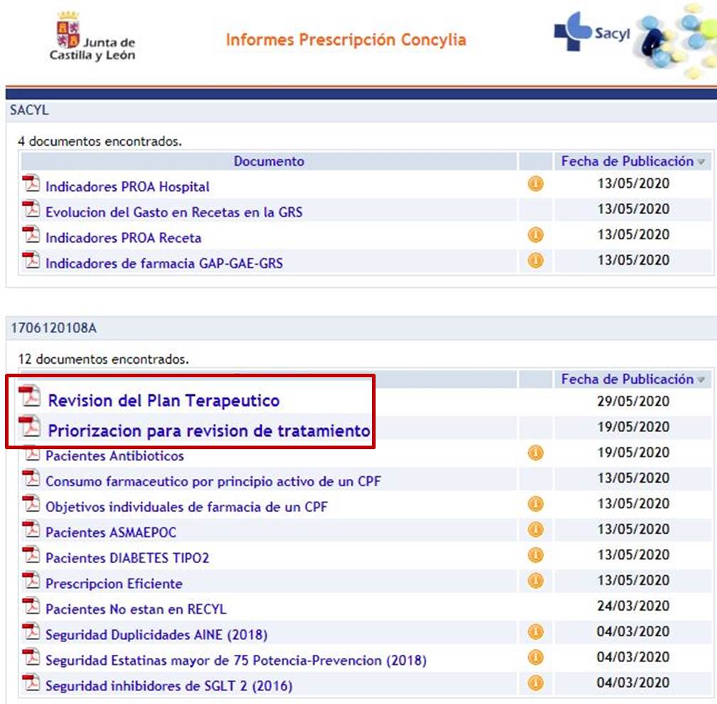
Task: Open Seguridad Estatinas mayor de 75 report
Action: (235, 661)
